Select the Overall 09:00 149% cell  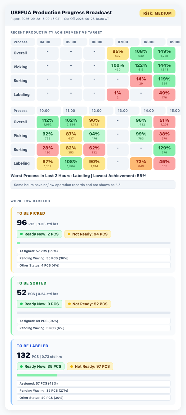coord(164,53)
